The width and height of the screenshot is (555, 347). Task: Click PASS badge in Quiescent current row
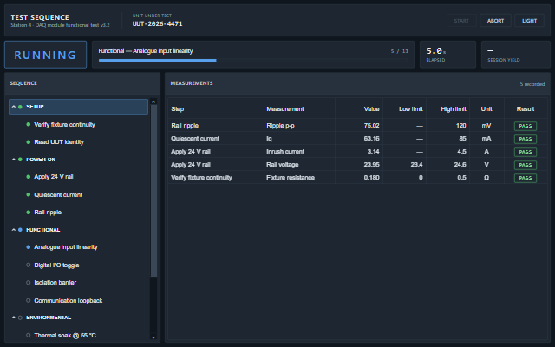pos(526,139)
